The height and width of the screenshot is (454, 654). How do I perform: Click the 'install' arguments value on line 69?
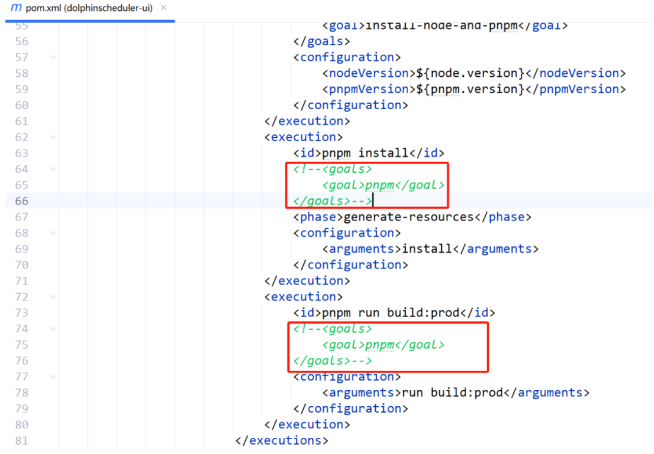tap(427, 249)
